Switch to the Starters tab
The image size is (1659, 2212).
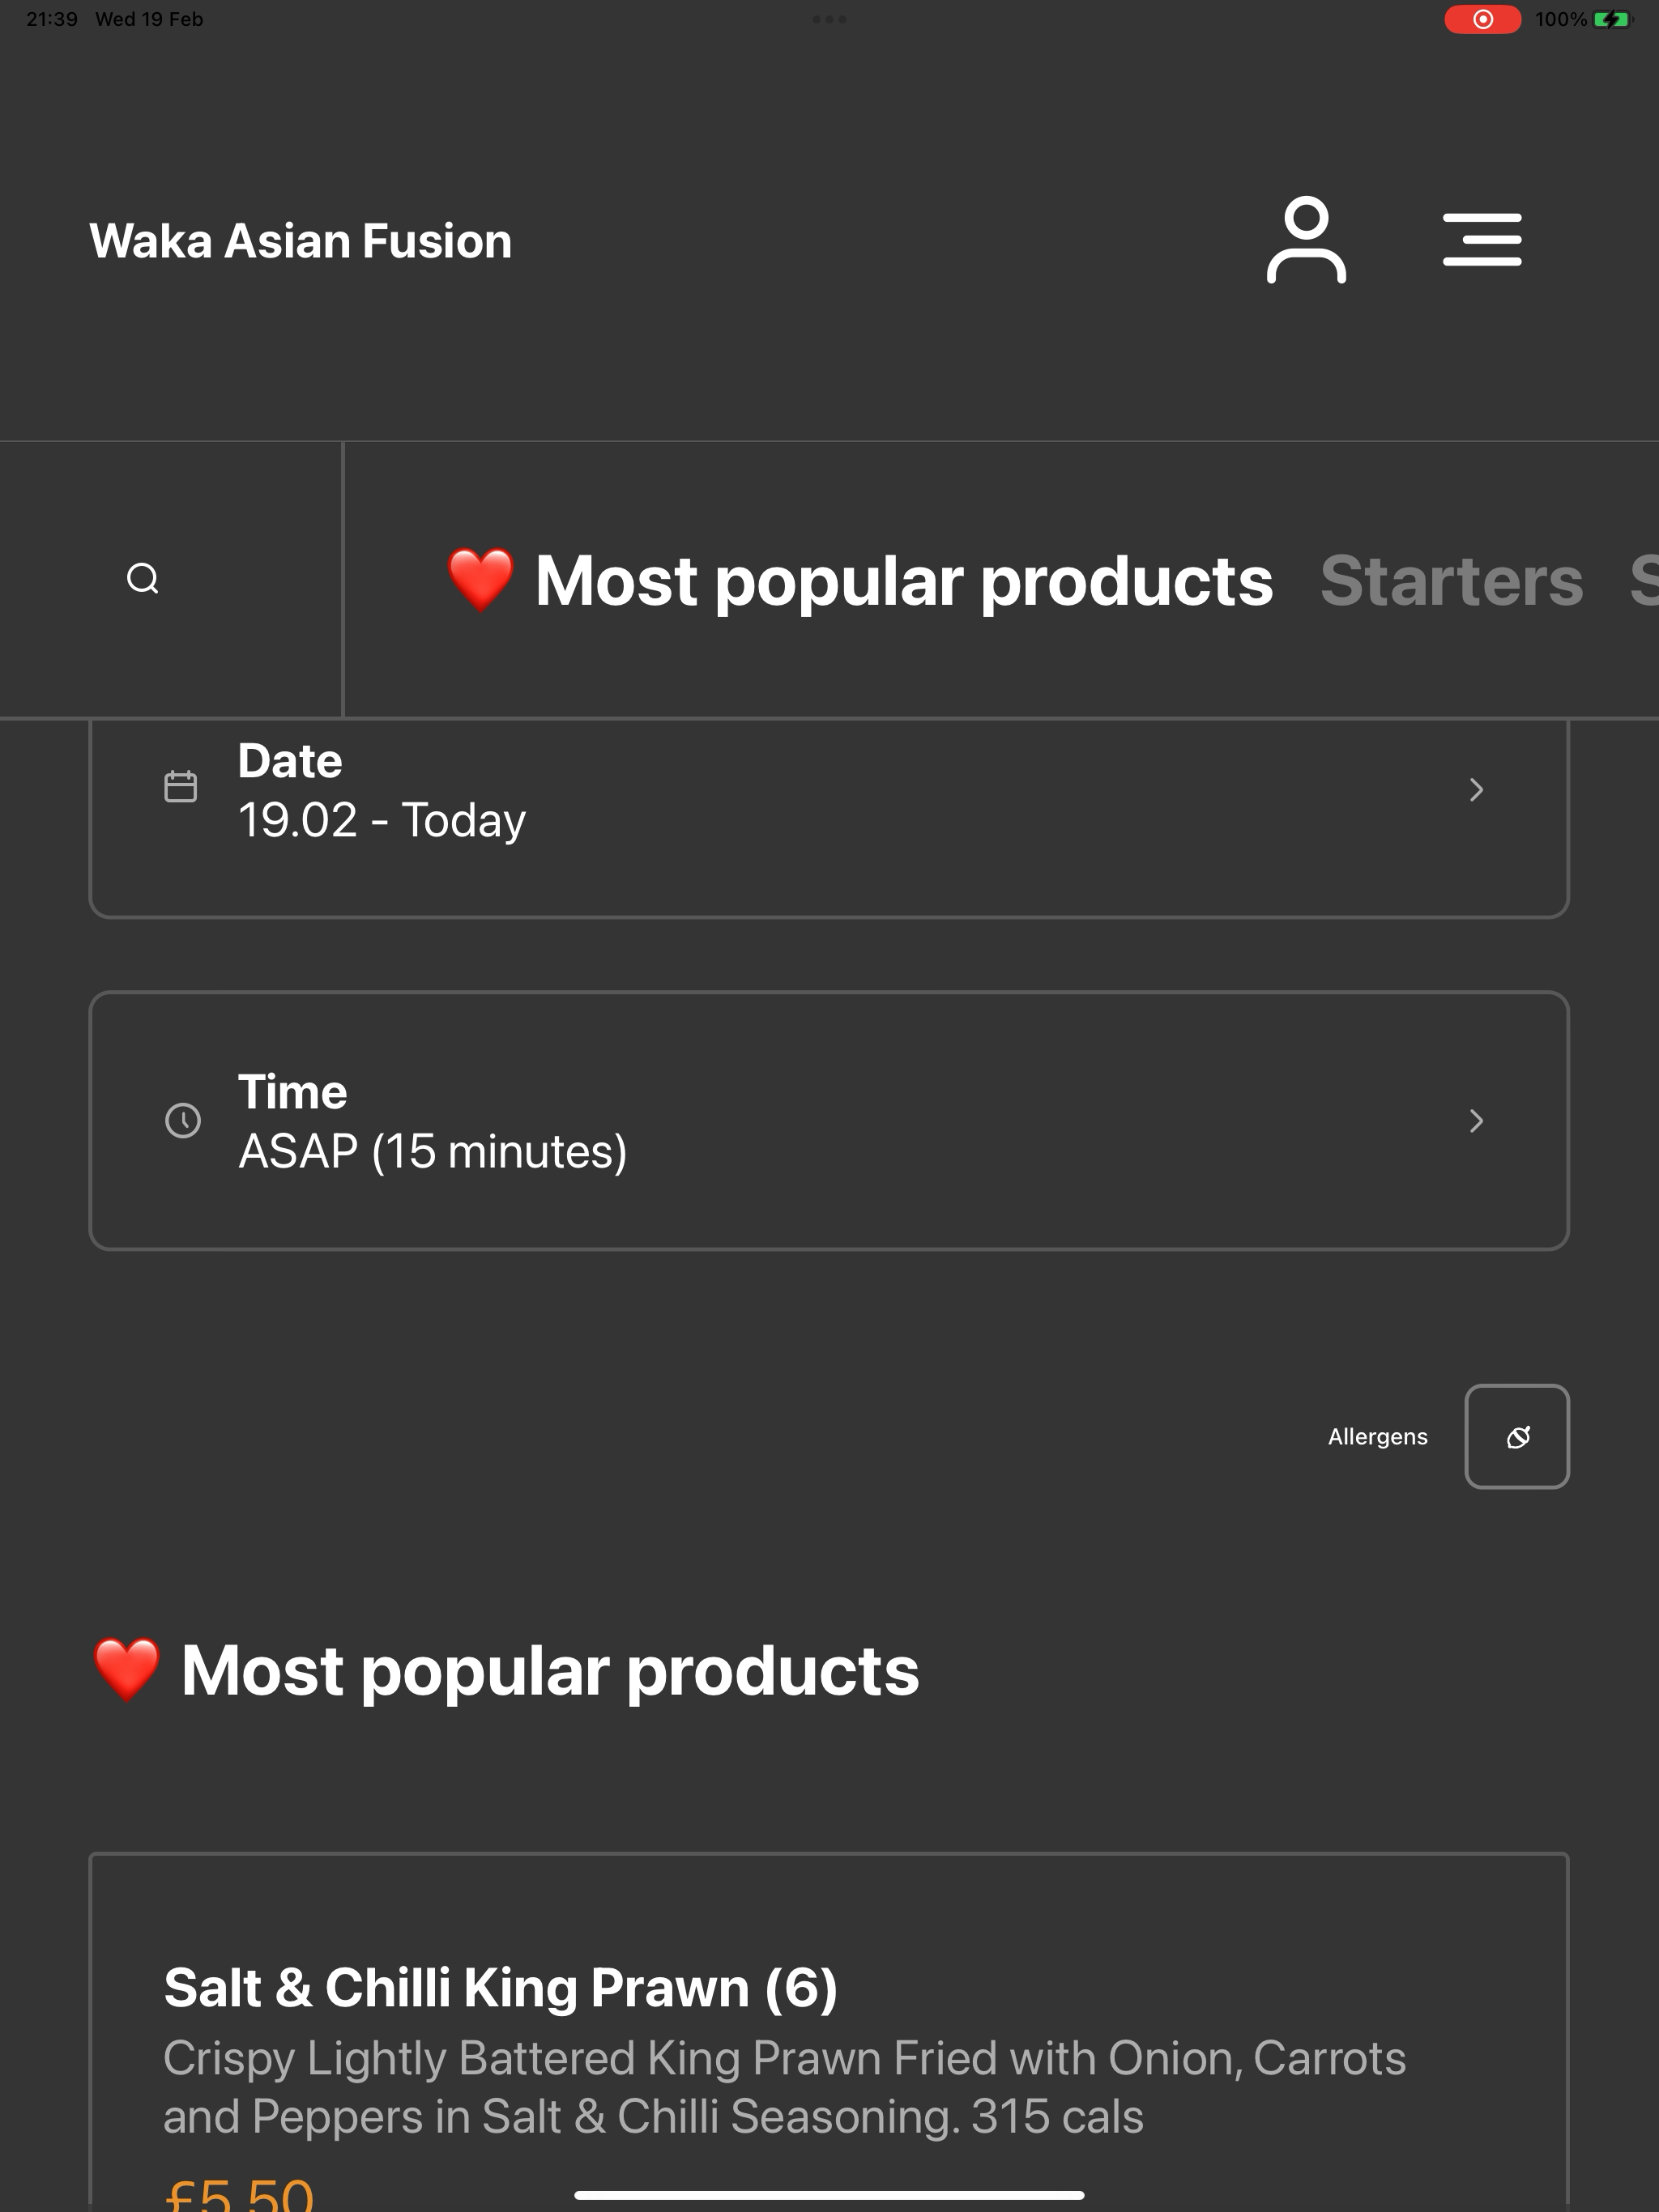click(x=1451, y=580)
